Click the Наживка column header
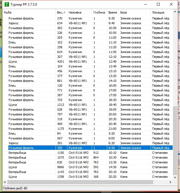This screenshot has width=180, height=193. [79, 12]
